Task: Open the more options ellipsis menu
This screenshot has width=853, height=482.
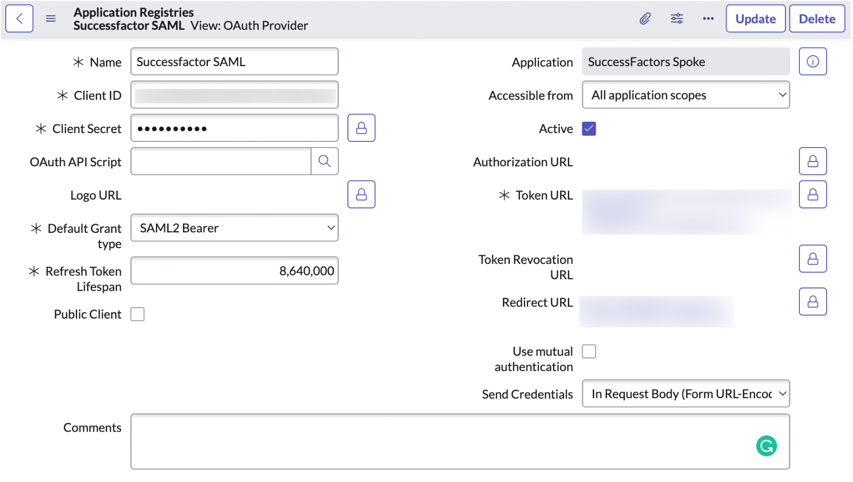Action: pyautogui.click(x=708, y=19)
